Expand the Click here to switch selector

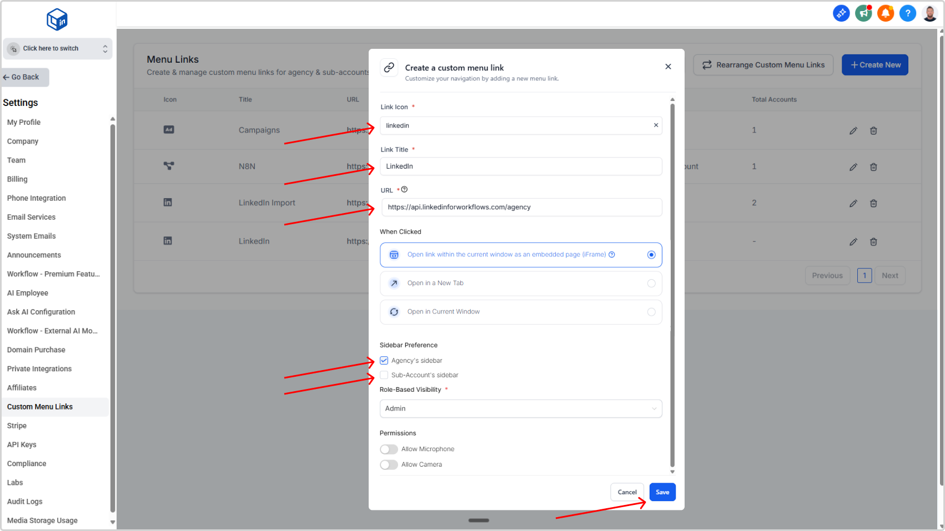coord(58,49)
